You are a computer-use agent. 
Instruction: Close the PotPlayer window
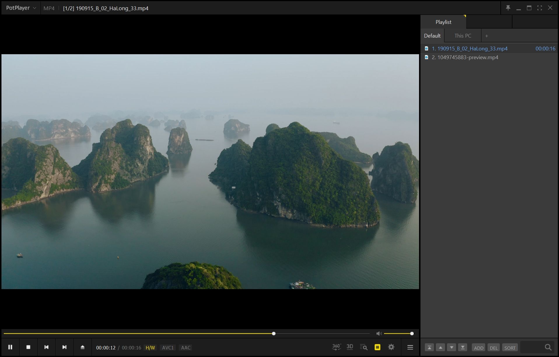click(x=550, y=8)
